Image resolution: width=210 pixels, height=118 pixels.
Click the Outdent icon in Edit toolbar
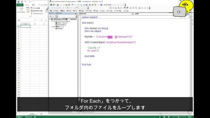[x=128, y=8]
